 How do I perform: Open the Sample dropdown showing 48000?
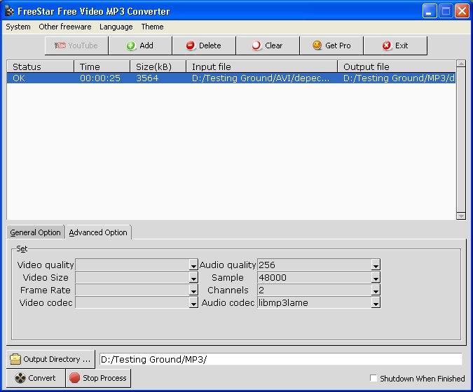pos(376,278)
